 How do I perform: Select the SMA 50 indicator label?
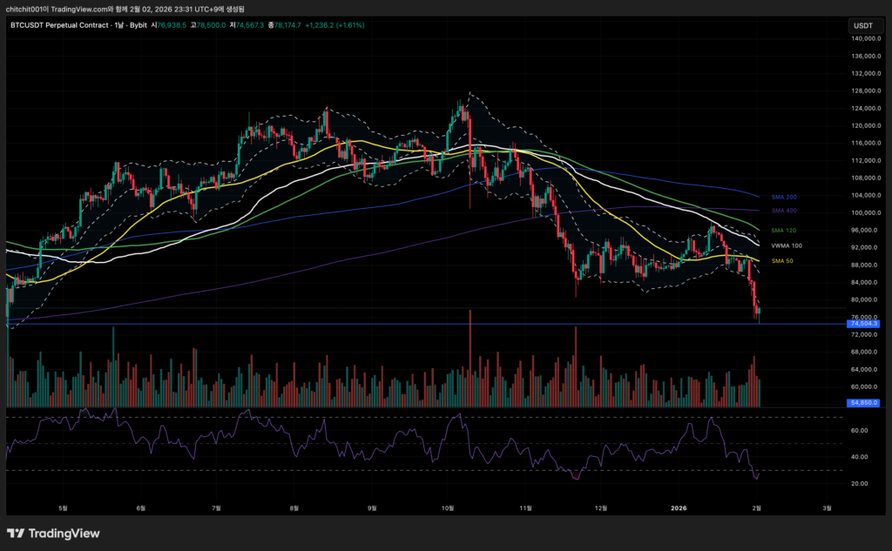pos(782,261)
